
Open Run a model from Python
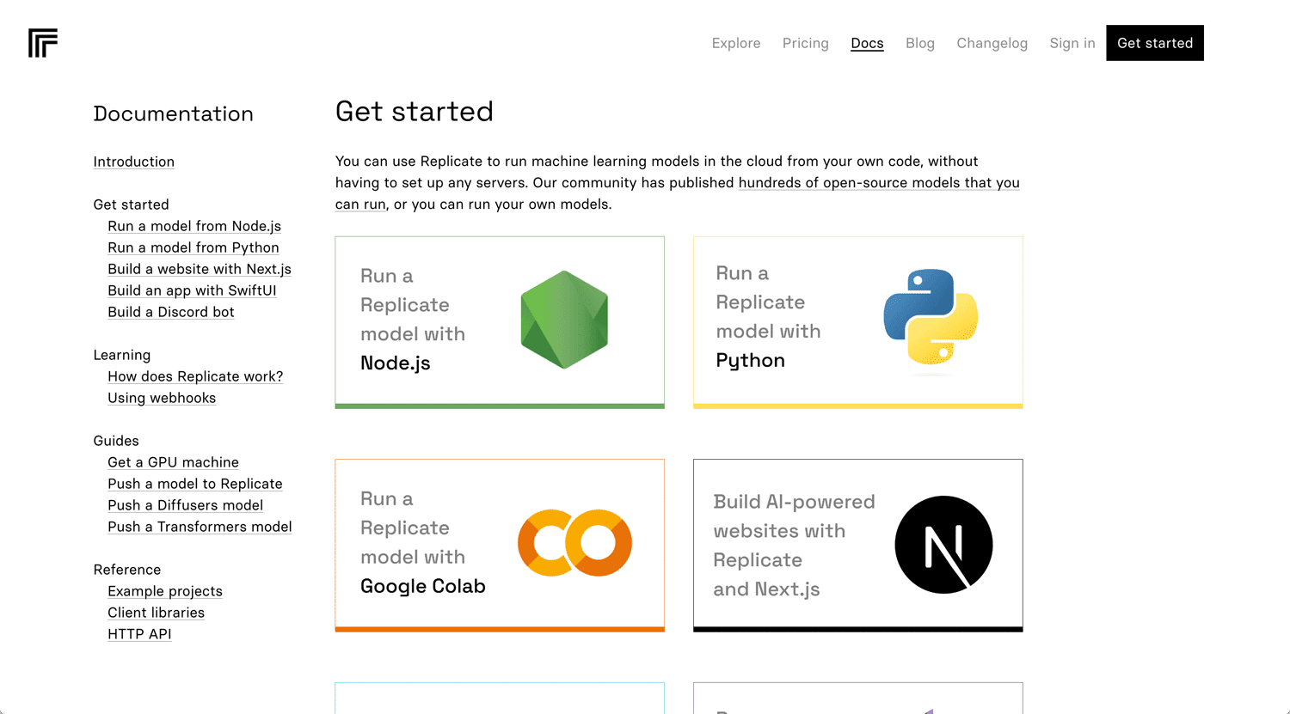(193, 247)
